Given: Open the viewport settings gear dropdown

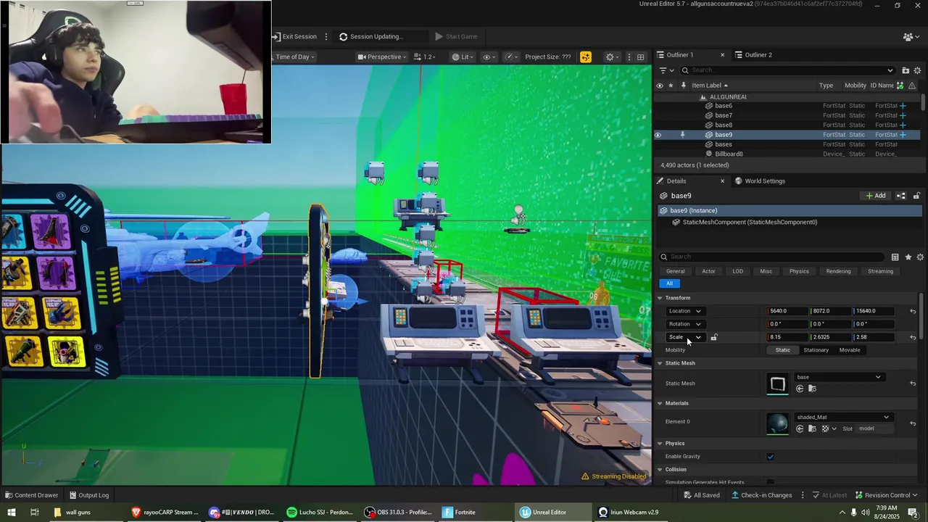Looking at the screenshot, I should (613, 57).
